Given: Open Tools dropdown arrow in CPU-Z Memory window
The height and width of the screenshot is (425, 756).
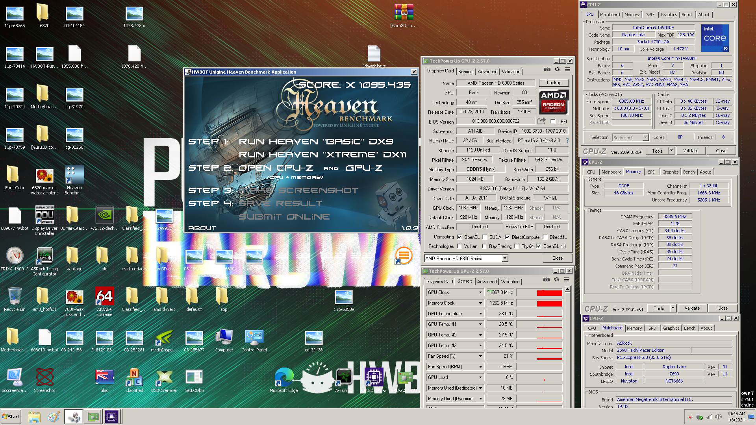Looking at the screenshot, I should click(x=673, y=308).
